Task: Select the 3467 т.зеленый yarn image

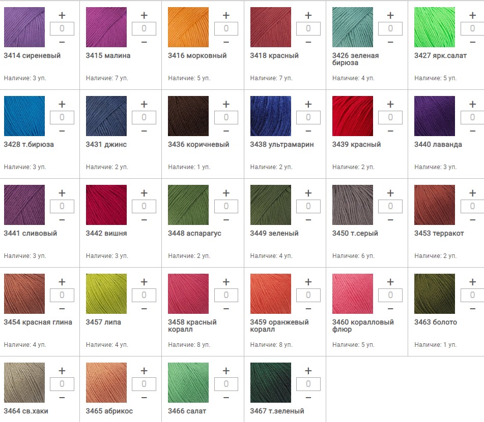Action: (270, 382)
